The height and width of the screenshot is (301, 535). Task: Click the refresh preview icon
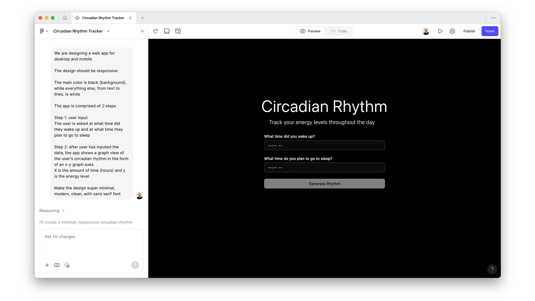coord(156,31)
